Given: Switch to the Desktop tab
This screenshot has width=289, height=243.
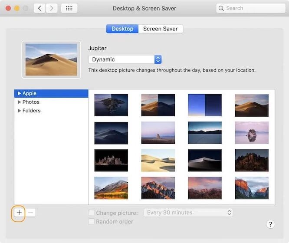Looking at the screenshot, I should (122, 29).
